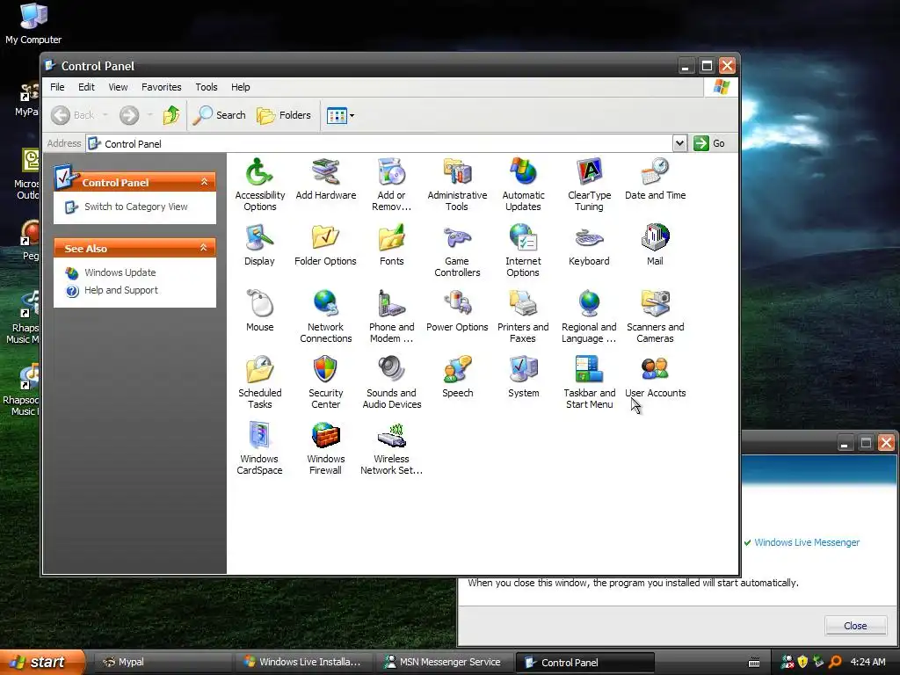Click Switch to Category View link
The height and width of the screenshot is (675, 900).
135,207
